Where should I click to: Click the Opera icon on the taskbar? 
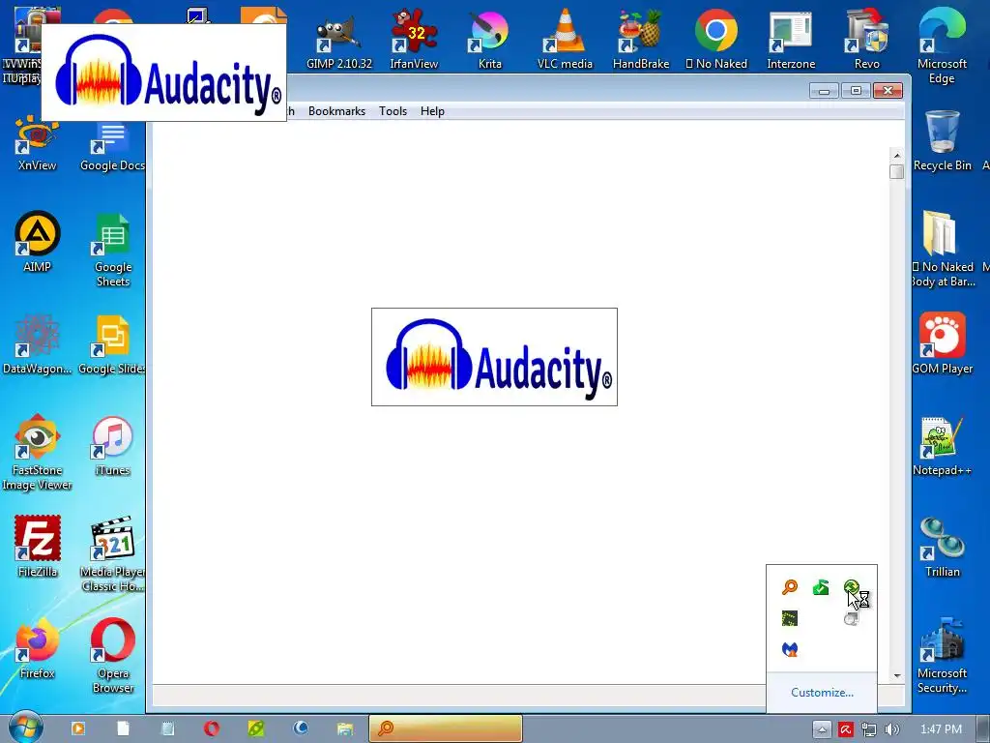(x=212, y=728)
